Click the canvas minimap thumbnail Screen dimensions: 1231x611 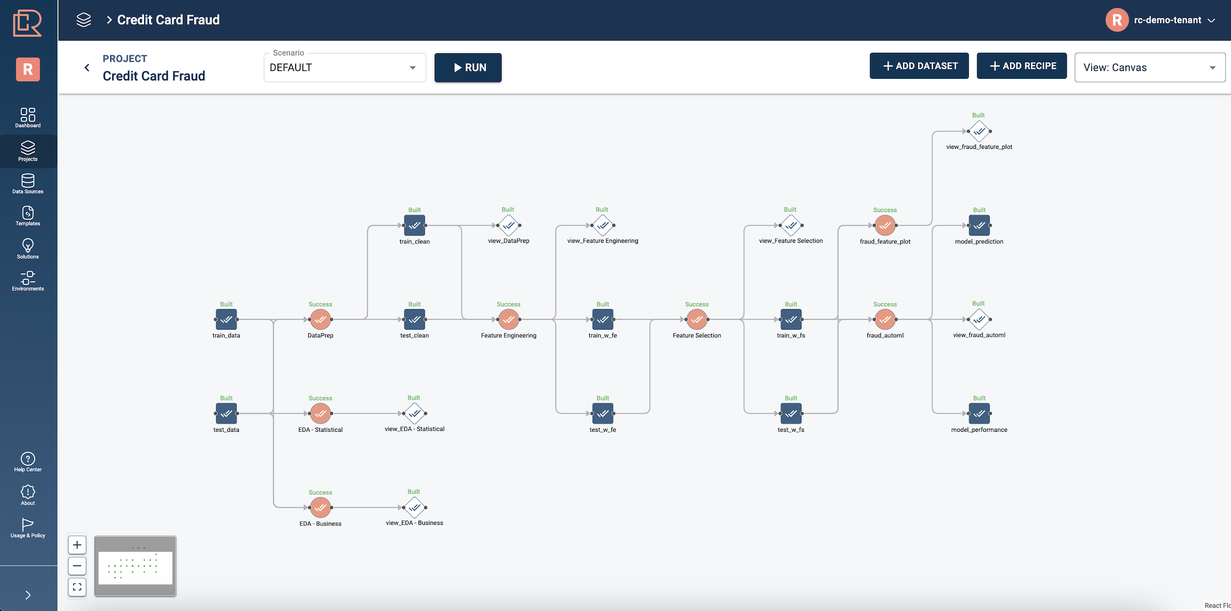tap(135, 567)
